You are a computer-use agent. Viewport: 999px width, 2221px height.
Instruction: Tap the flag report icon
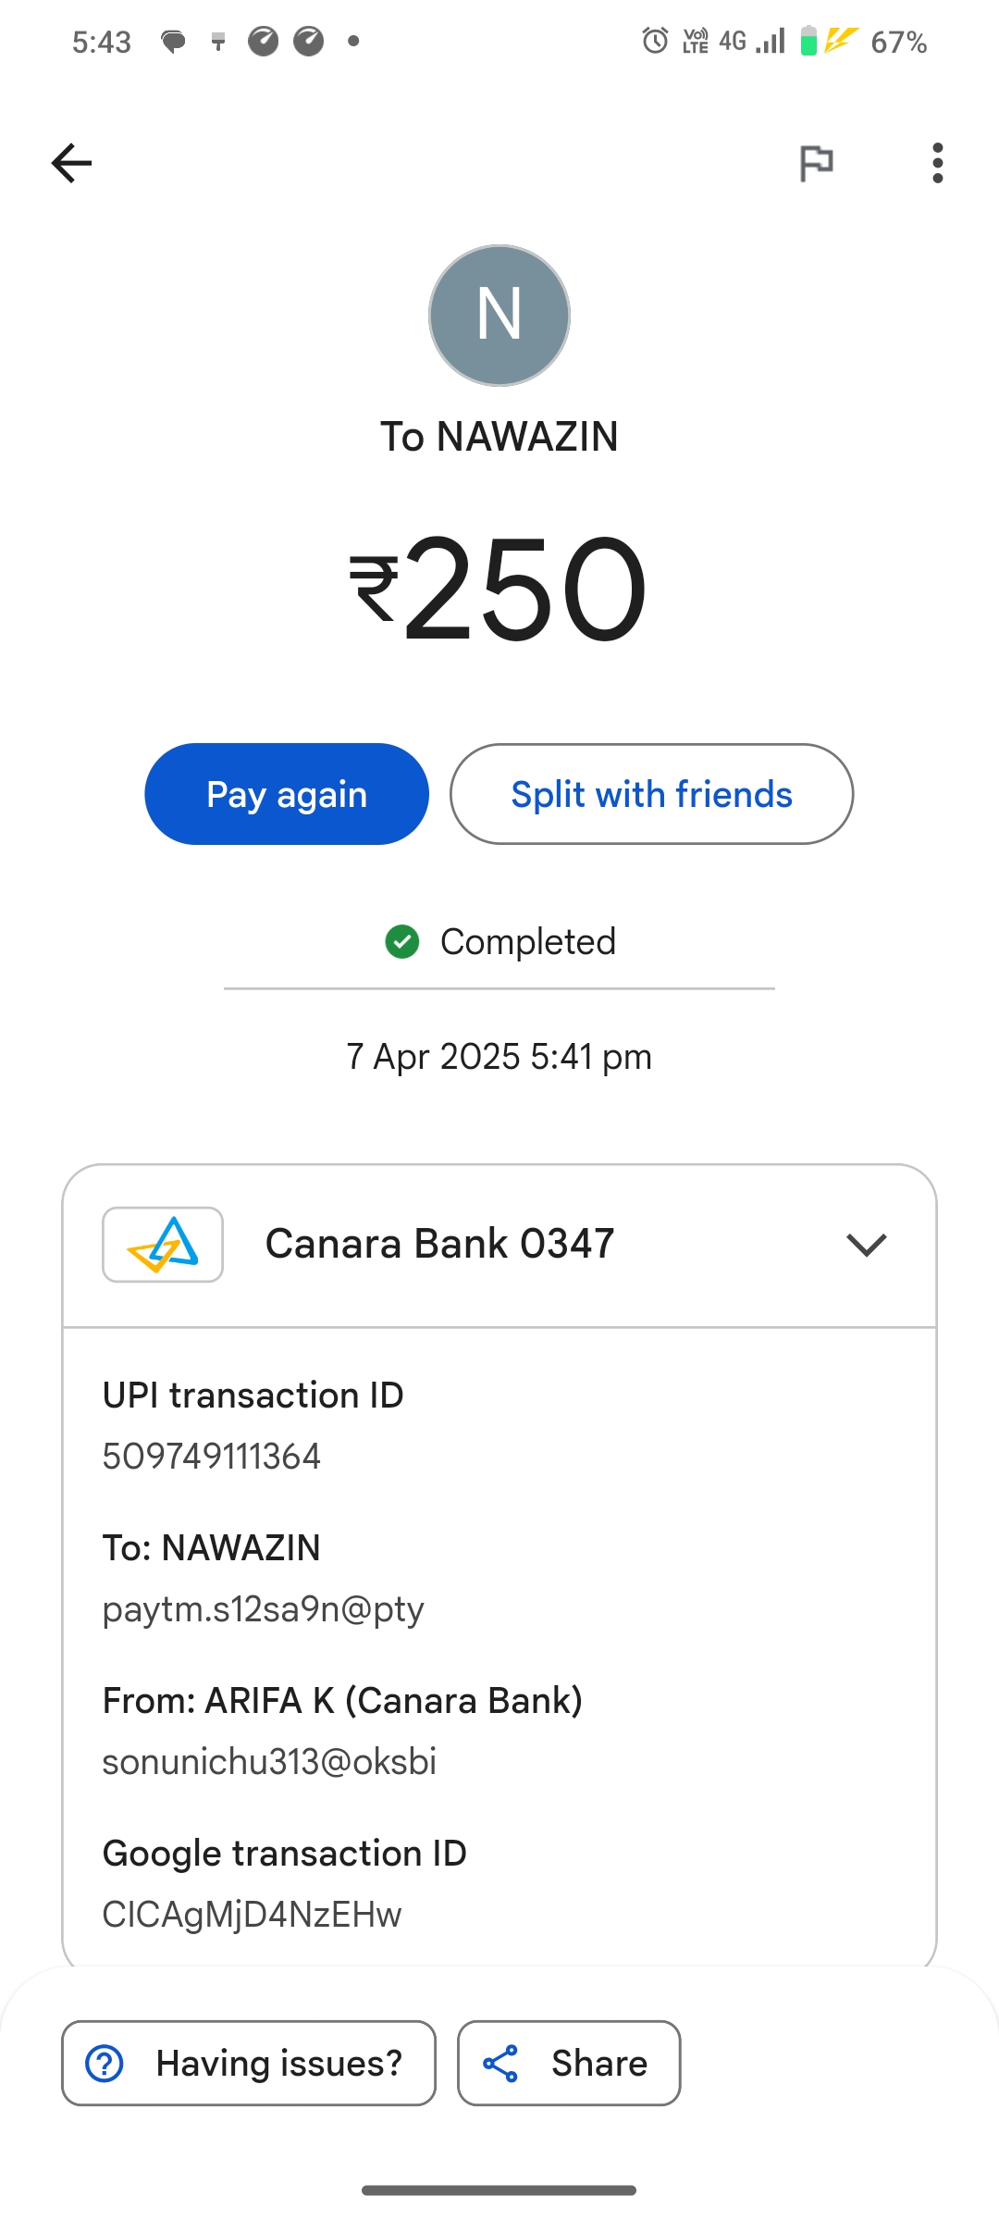pyautogui.click(x=816, y=164)
